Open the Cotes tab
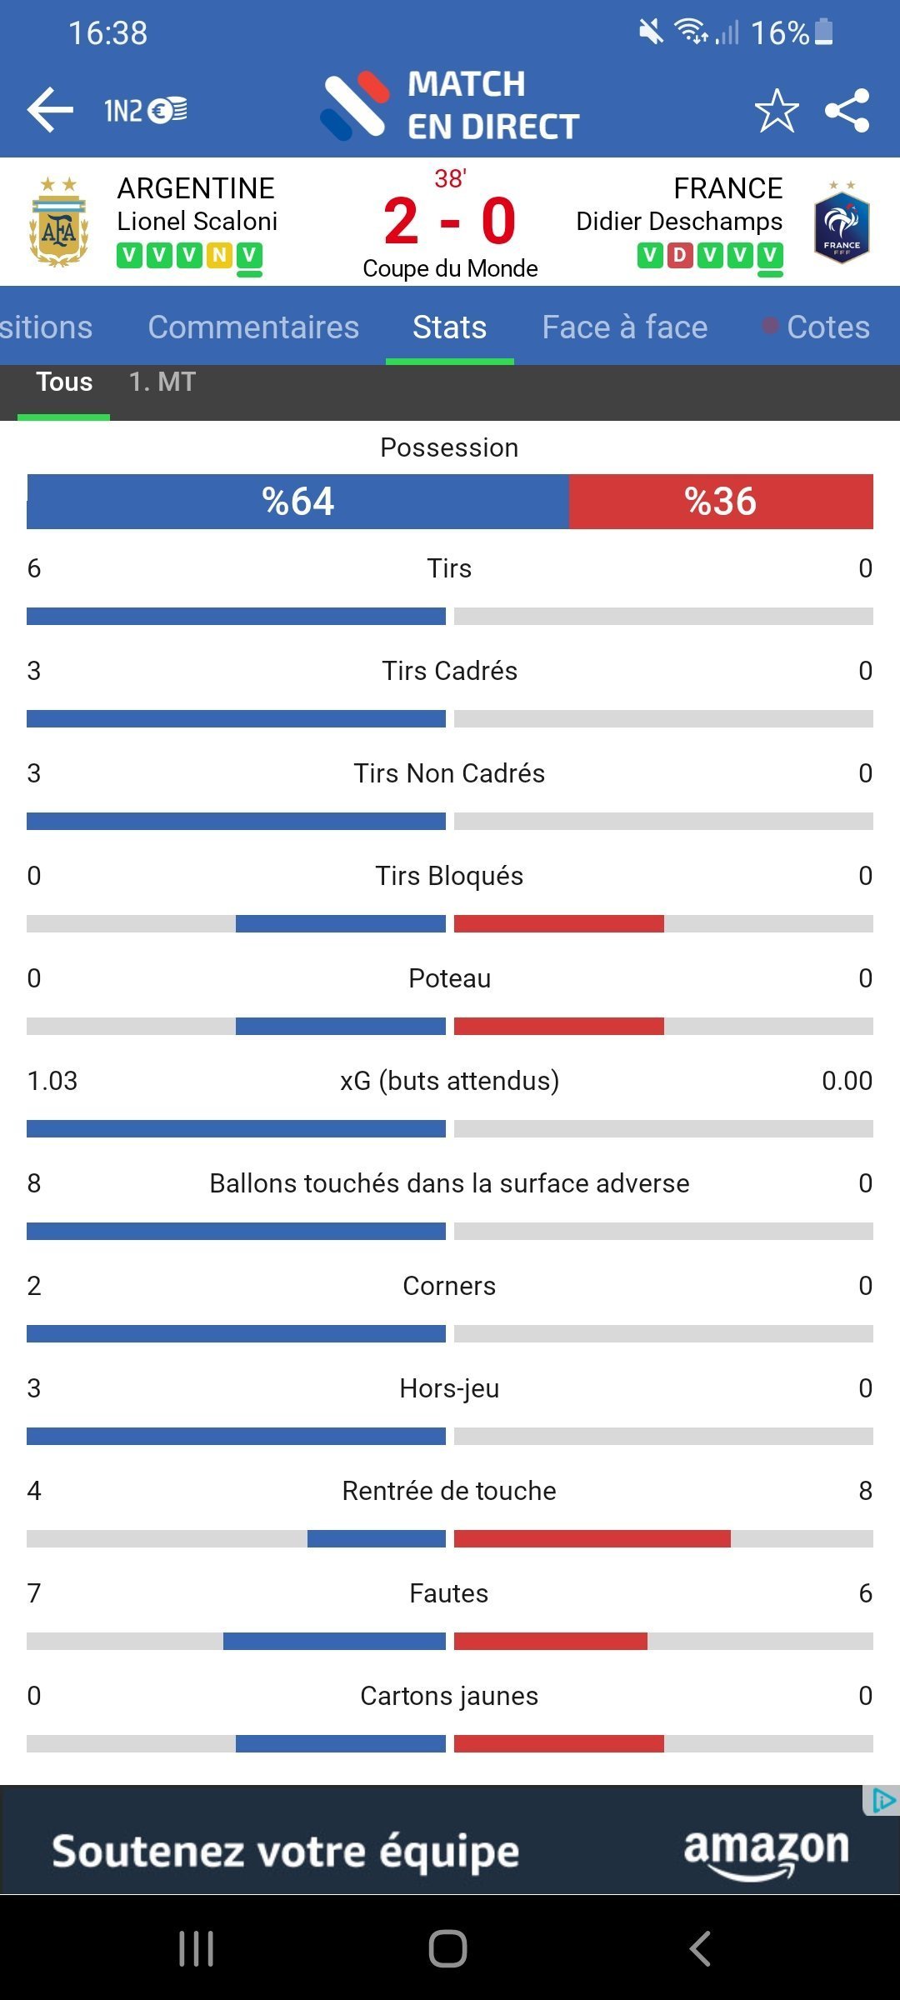The image size is (900, 2000). (827, 327)
